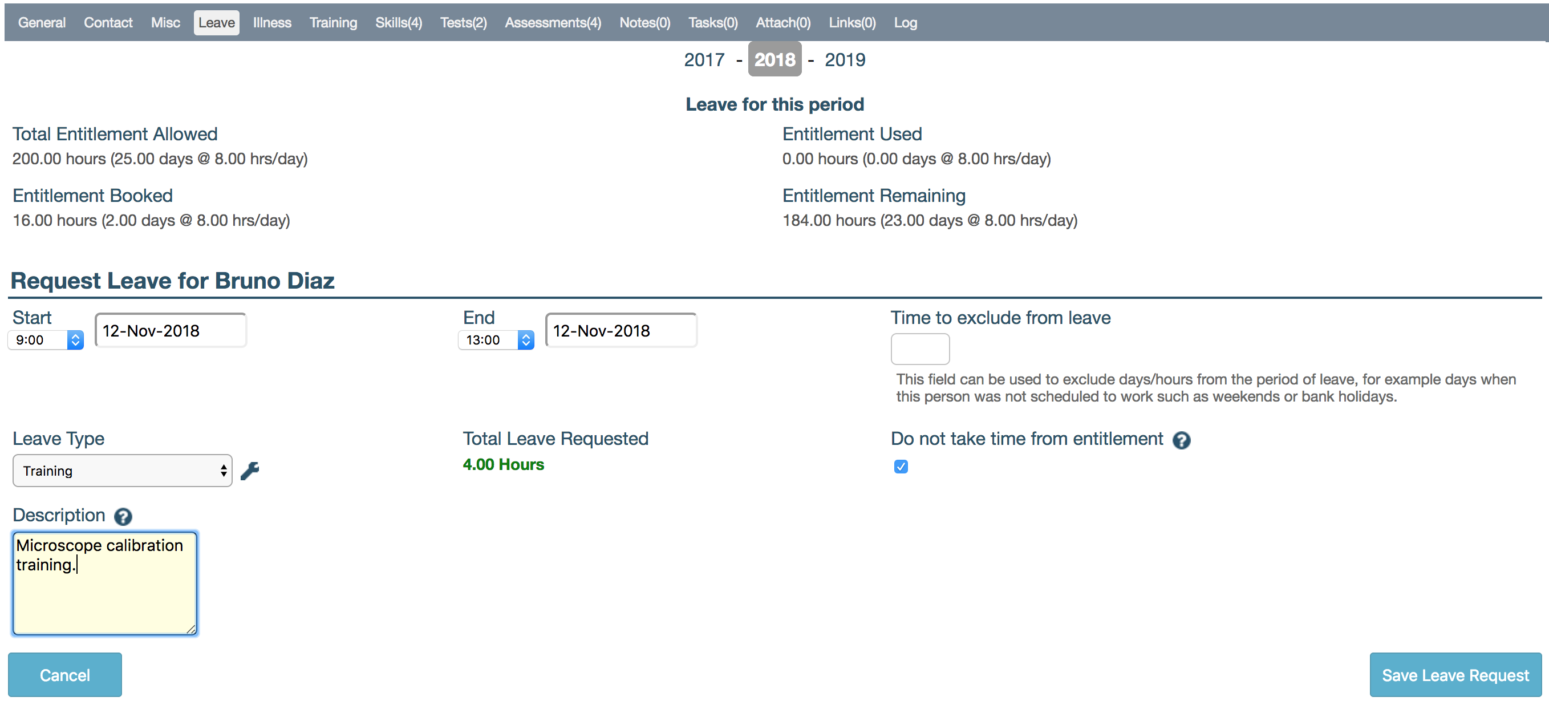Open the End time 13:00 dropdown

[496, 340]
